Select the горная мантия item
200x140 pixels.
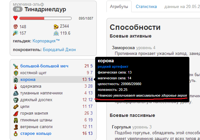click(34, 113)
